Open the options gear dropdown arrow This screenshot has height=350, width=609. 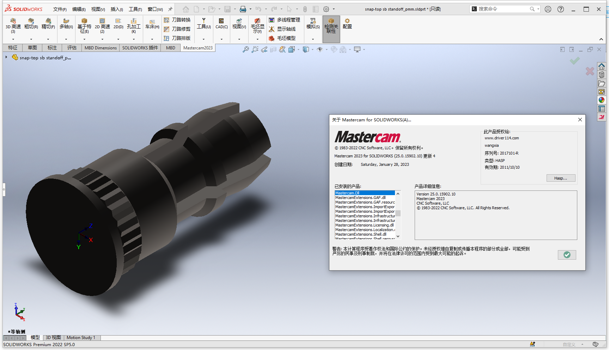(x=334, y=9)
